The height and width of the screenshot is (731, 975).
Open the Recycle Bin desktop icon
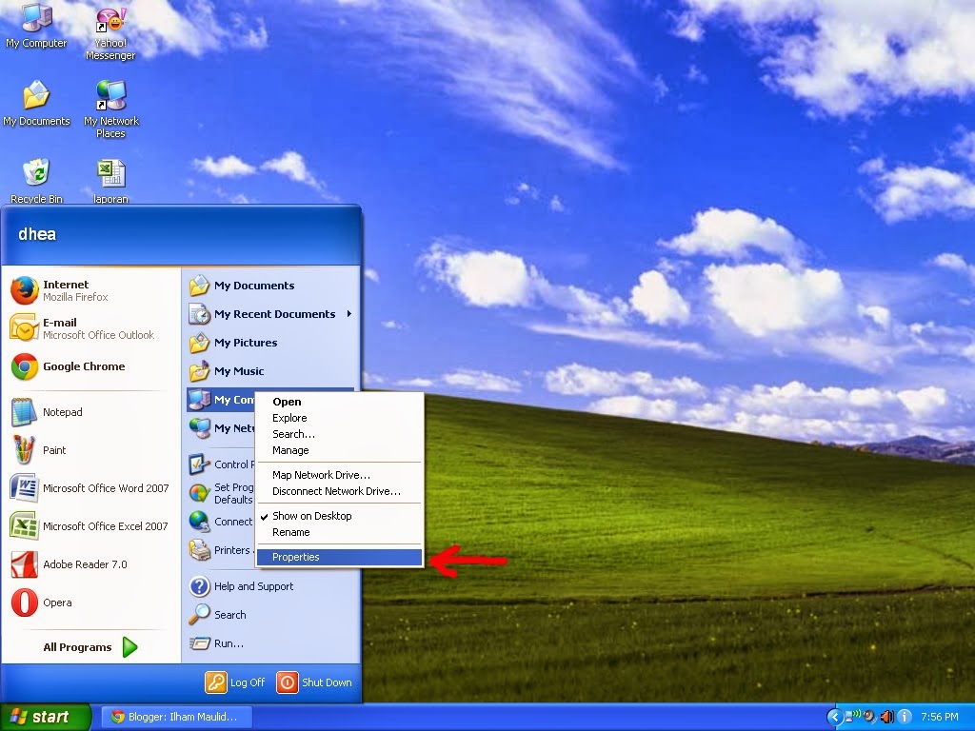click(36, 182)
